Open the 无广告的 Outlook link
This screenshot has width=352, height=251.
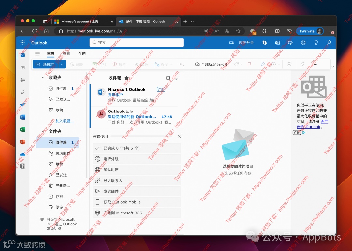(313, 124)
